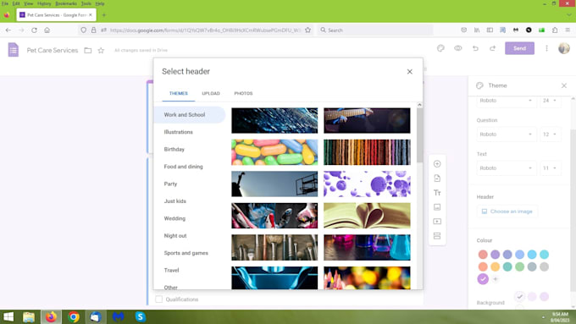Screen dimensions: 576x324
Task: Close the Select header dialog
Action: 410,72
